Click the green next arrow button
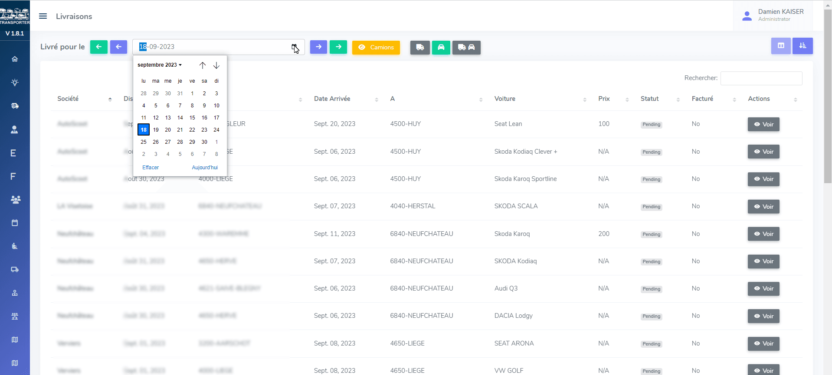The width and height of the screenshot is (832, 375). tap(338, 47)
